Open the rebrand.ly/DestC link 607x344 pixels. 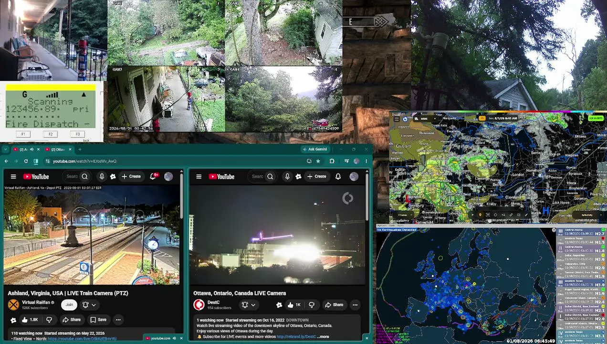point(296,336)
